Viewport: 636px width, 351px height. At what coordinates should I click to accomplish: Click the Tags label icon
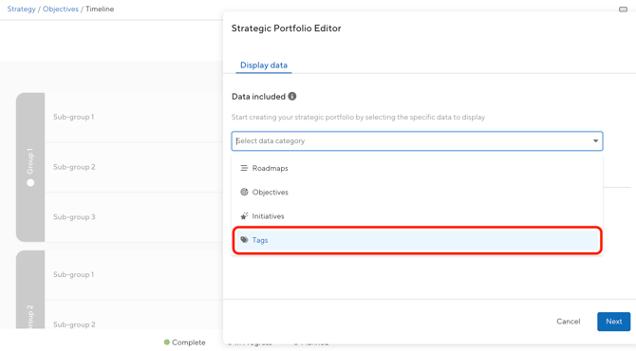pyautogui.click(x=244, y=240)
